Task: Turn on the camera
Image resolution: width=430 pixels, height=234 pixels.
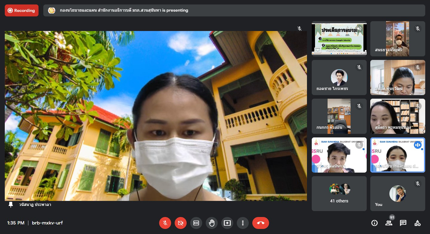Action: (181, 223)
